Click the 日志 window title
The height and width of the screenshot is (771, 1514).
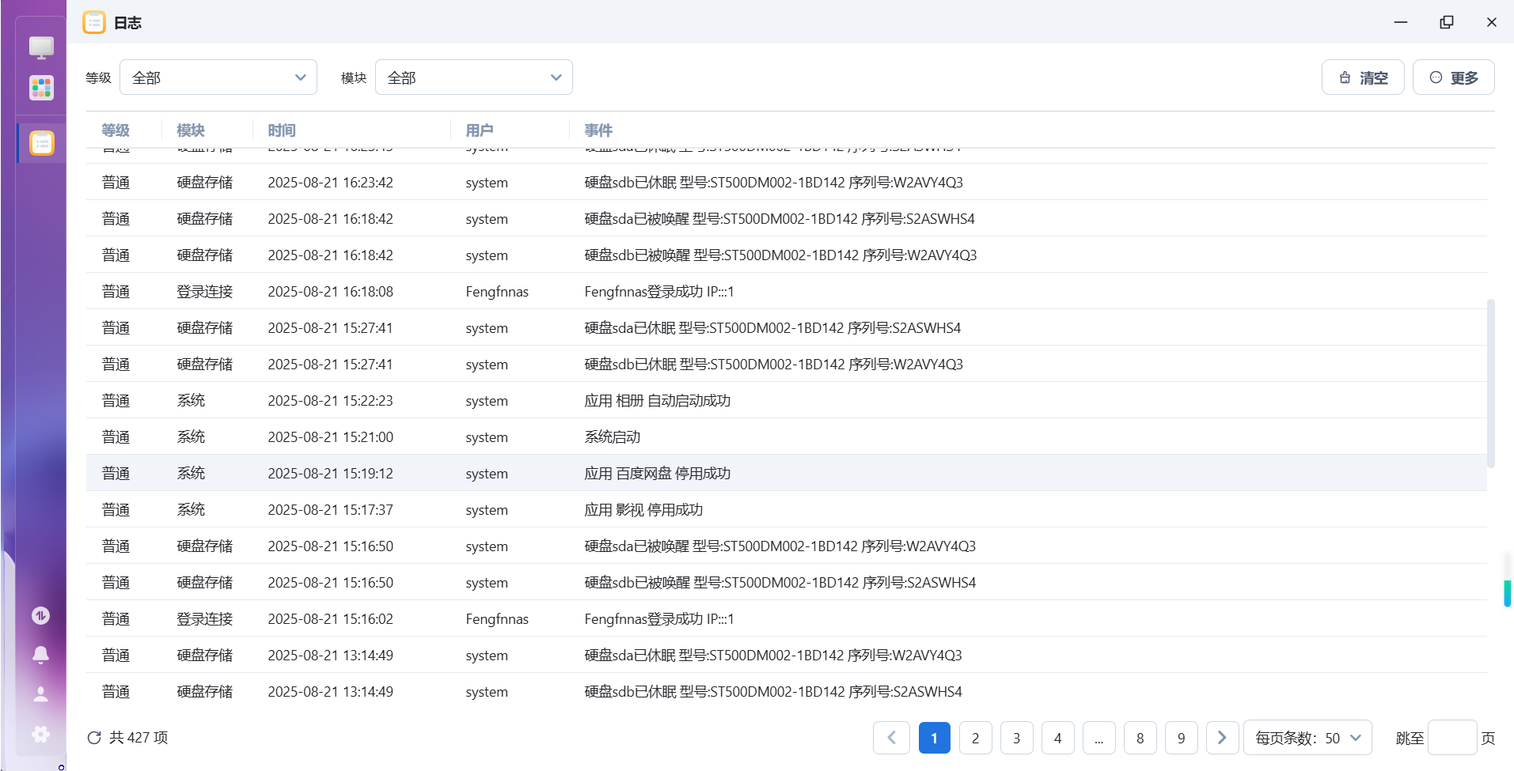point(127,23)
